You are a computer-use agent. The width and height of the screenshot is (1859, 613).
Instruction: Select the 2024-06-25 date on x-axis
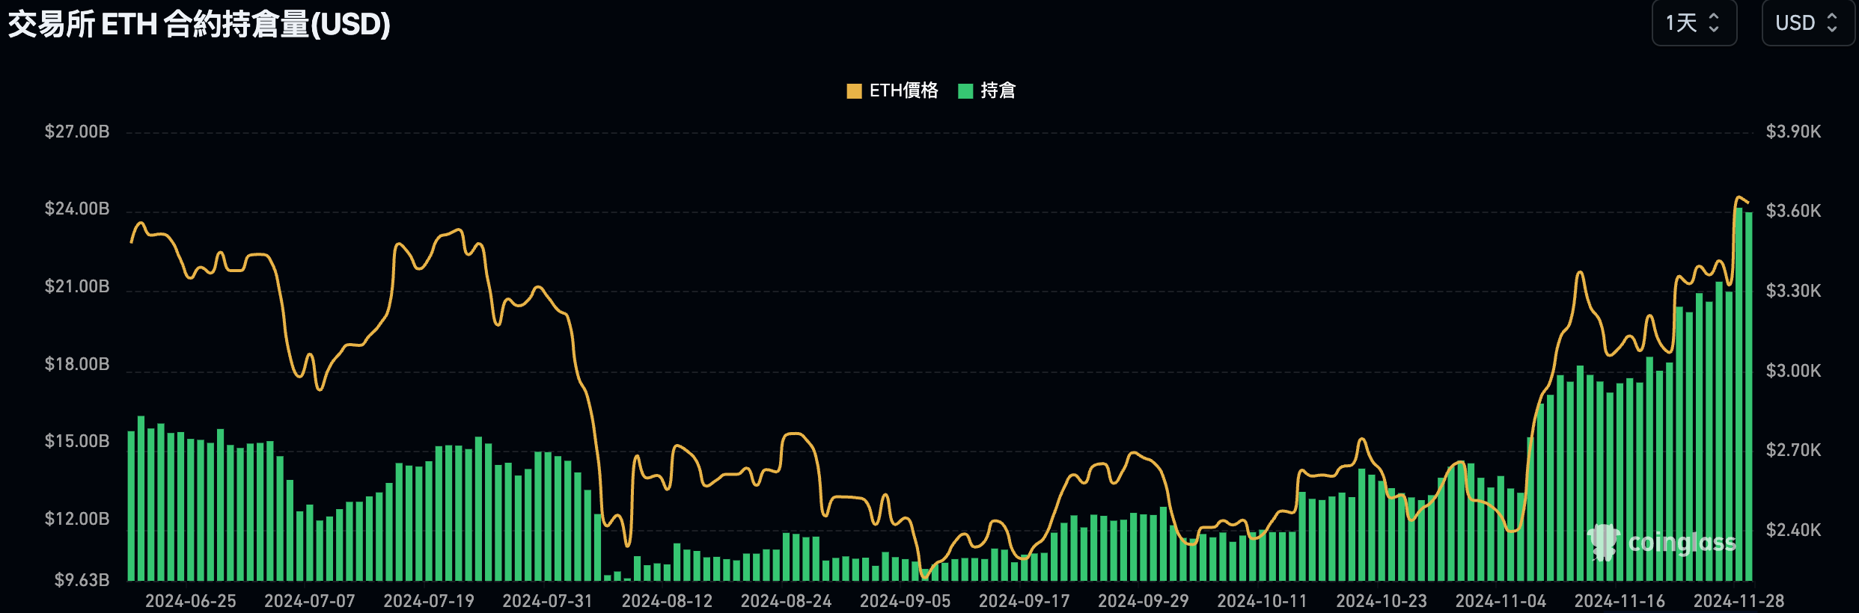[x=190, y=601]
